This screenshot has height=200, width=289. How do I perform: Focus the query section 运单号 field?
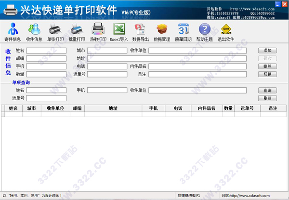[46, 98]
